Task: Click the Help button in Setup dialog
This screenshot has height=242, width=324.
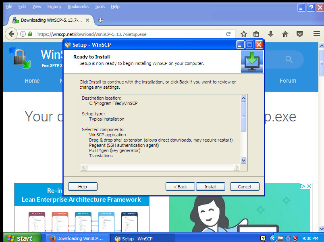Action: click(83, 187)
